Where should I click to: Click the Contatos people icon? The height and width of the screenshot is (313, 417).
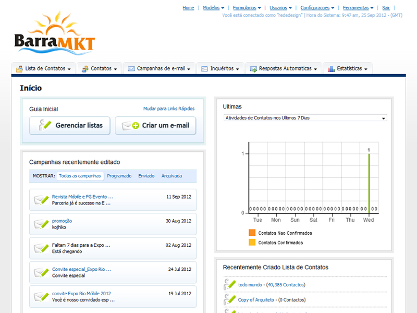[85, 69]
